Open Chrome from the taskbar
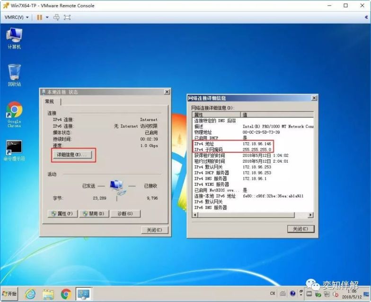371x302 pixels. [66, 294]
